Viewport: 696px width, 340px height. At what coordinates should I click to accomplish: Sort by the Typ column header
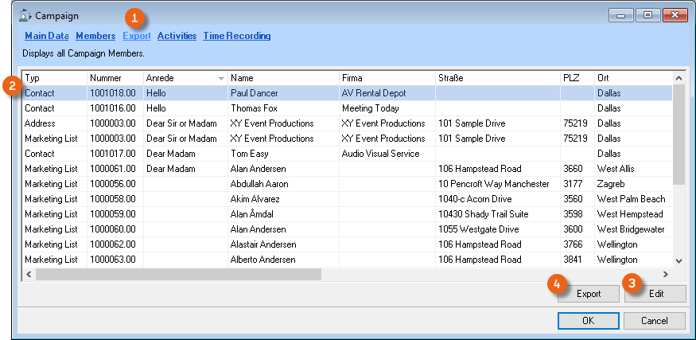point(54,78)
